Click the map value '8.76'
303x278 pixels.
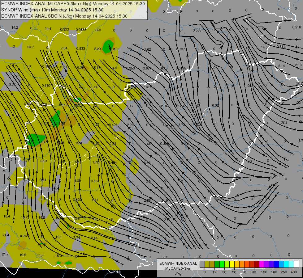click(24, 236)
